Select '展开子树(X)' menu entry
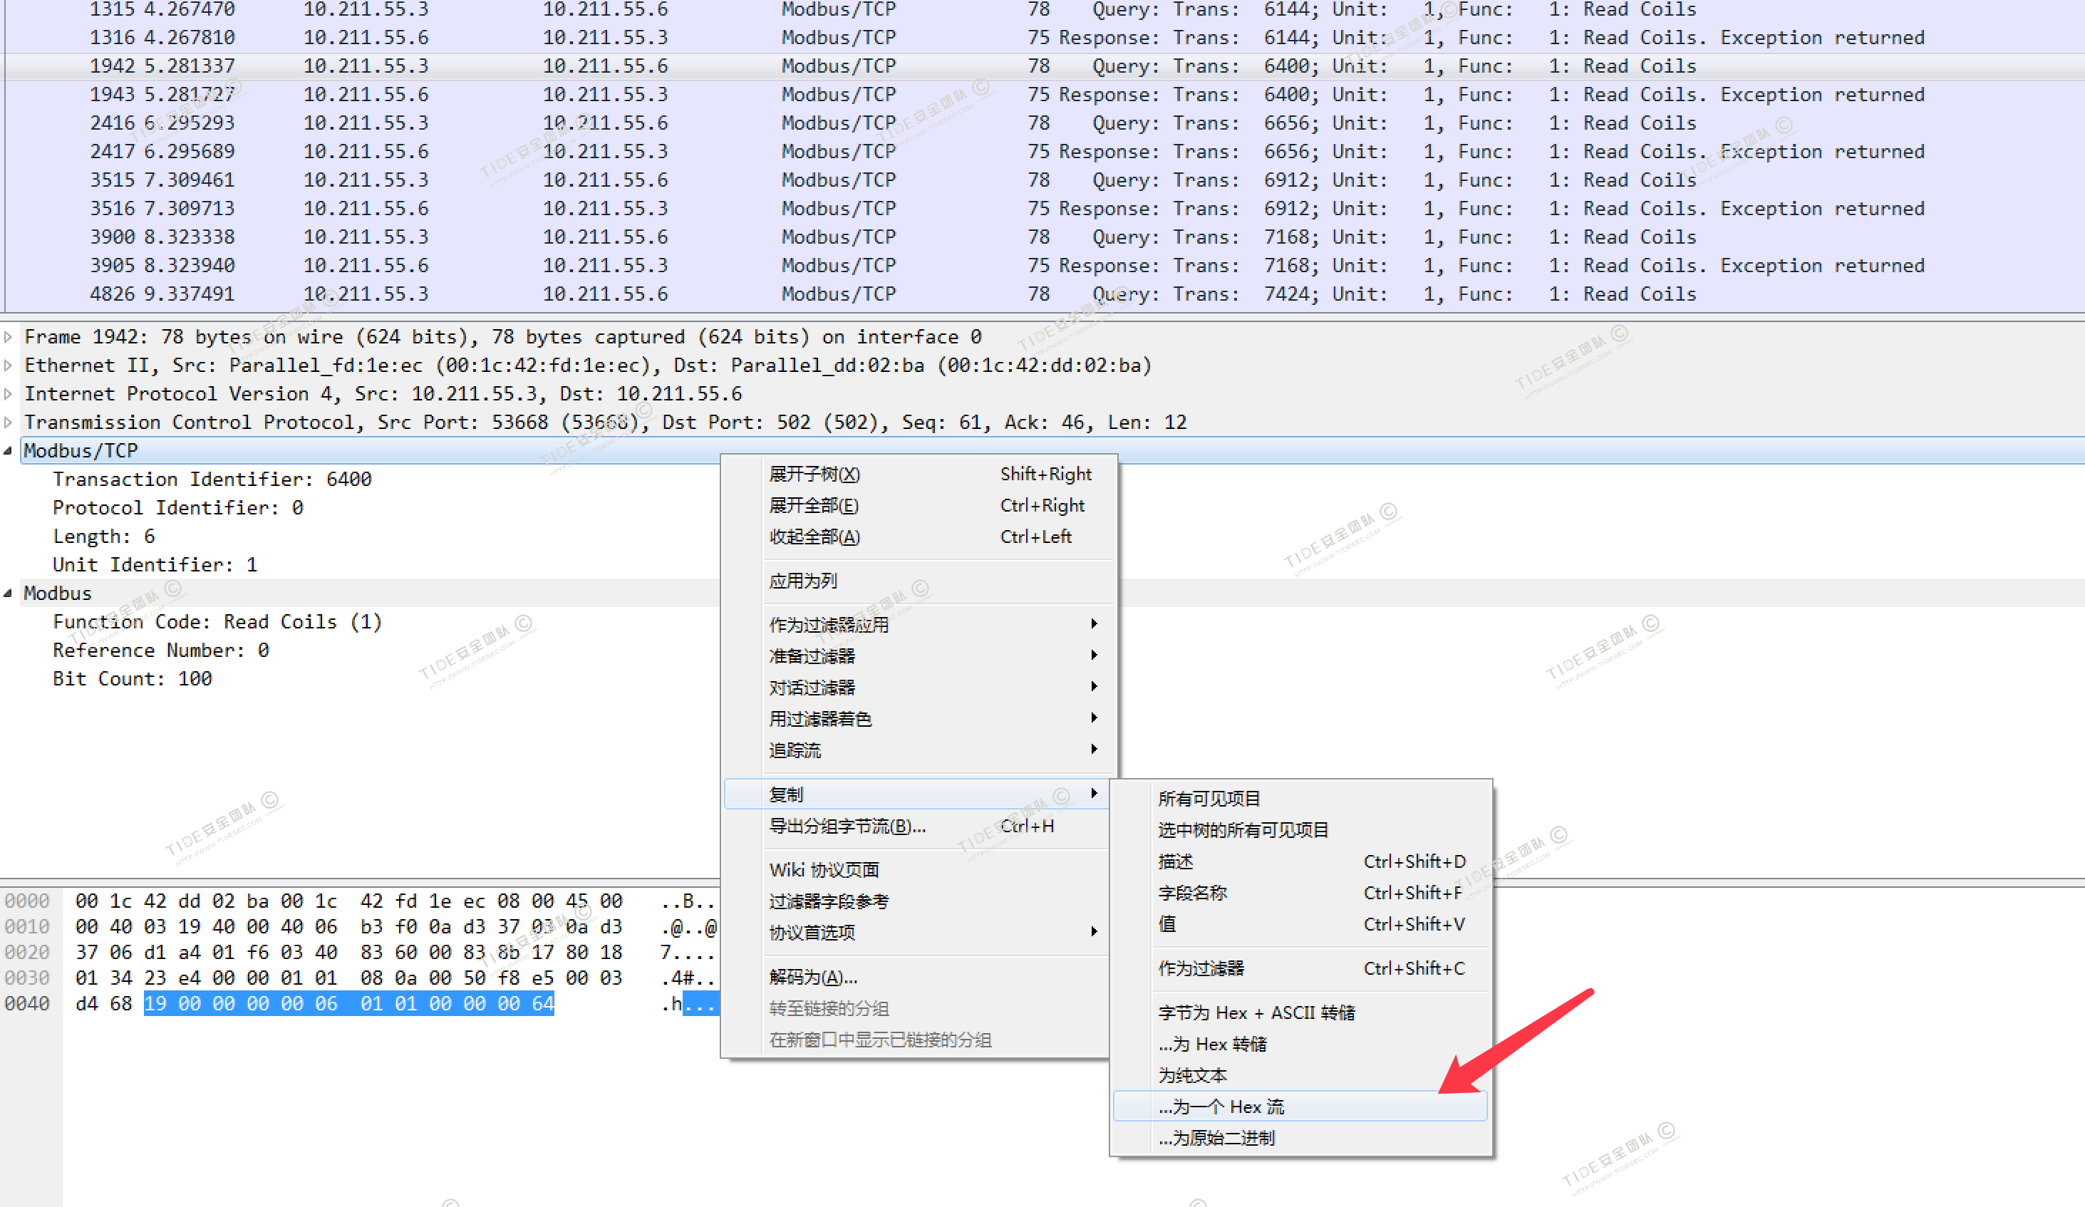Viewport: 2085px width, 1207px height. 814,474
